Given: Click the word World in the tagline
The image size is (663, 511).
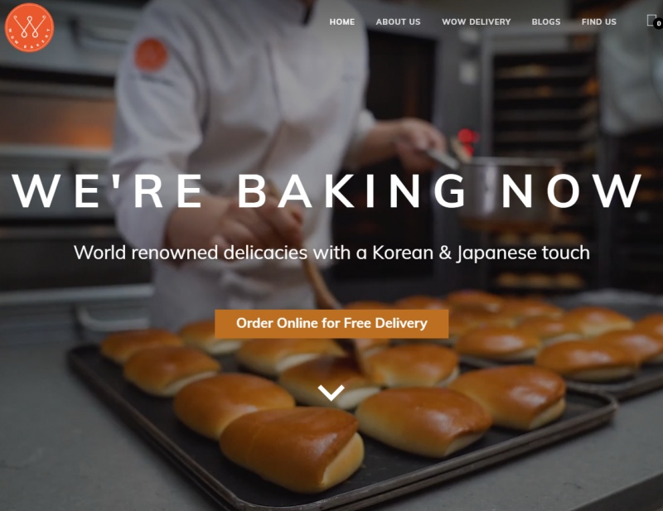Looking at the screenshot, I should 99,253.
